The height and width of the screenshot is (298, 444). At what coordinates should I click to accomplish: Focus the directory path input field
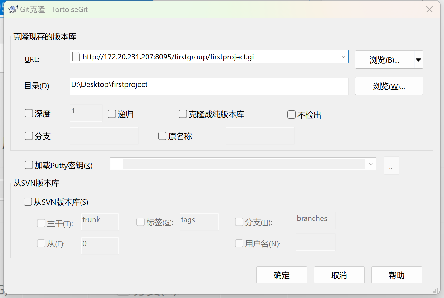click(x=209, y=86)
